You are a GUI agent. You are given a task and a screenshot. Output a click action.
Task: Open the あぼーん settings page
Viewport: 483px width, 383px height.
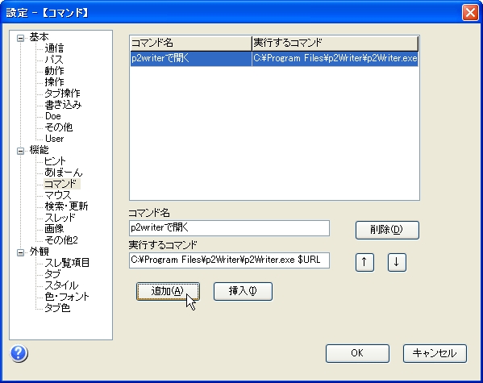[x=64, y=173]
